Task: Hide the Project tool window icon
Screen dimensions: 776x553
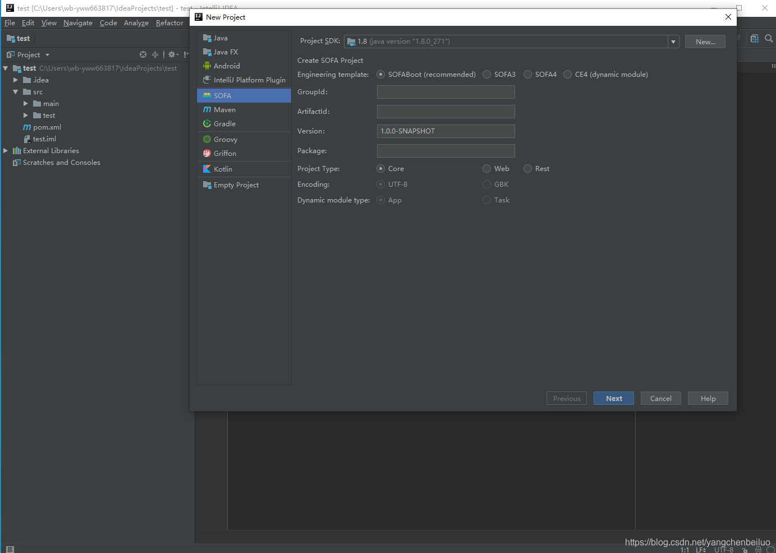Action: pos(186,54)
